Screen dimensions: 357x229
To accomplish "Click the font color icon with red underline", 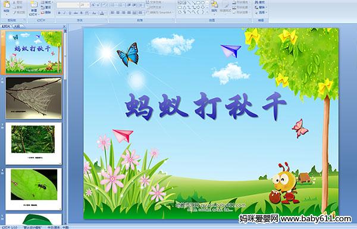I will click(x=102, y=13).
